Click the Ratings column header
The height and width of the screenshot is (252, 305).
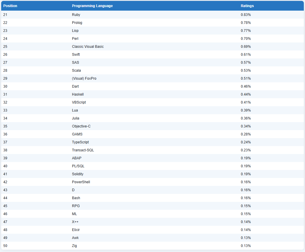(x=247, y=6)
